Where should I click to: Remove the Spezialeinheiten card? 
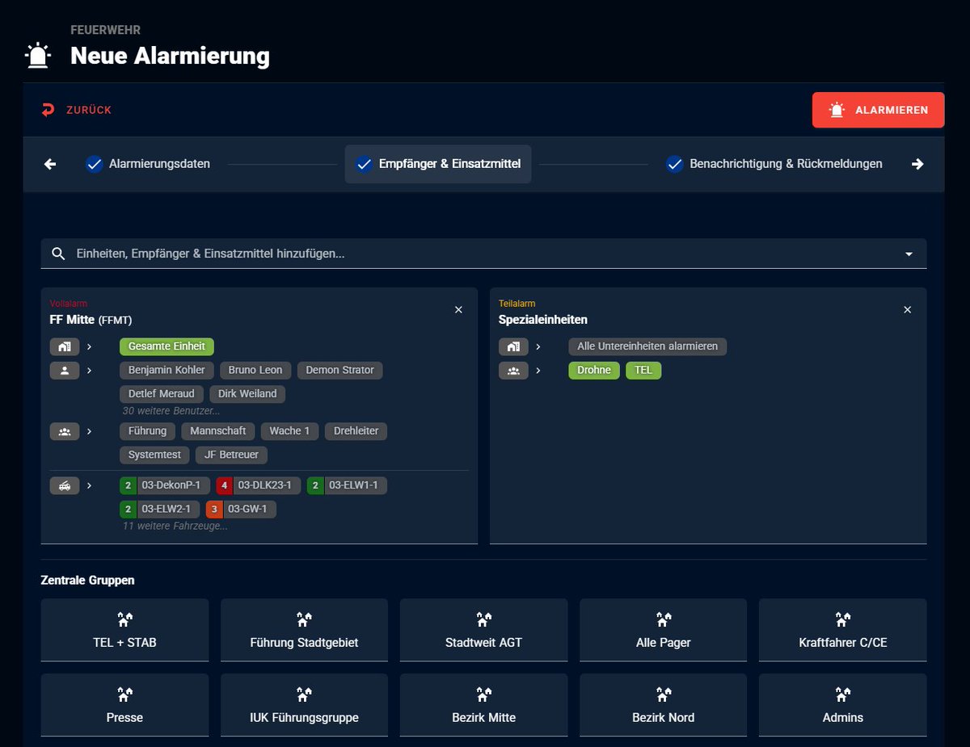907,310
